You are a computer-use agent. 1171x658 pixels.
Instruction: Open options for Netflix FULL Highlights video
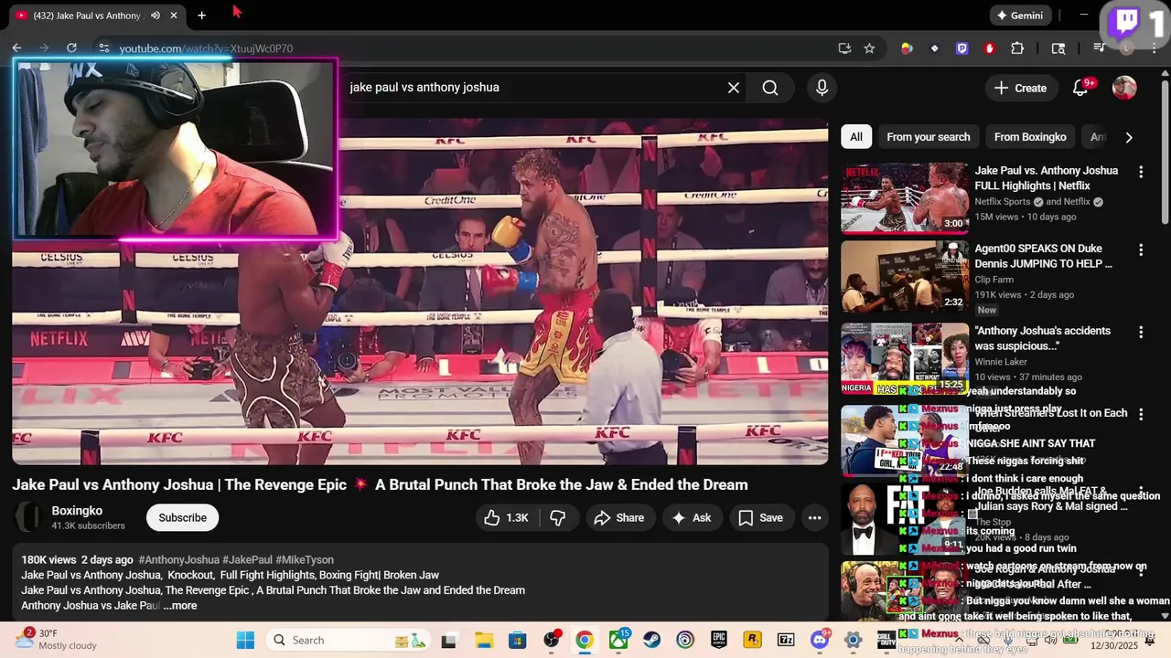(x=1141, y=172)
